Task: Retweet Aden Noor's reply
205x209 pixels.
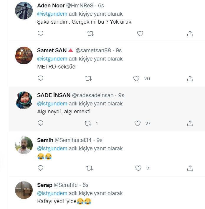Action: 90,34
